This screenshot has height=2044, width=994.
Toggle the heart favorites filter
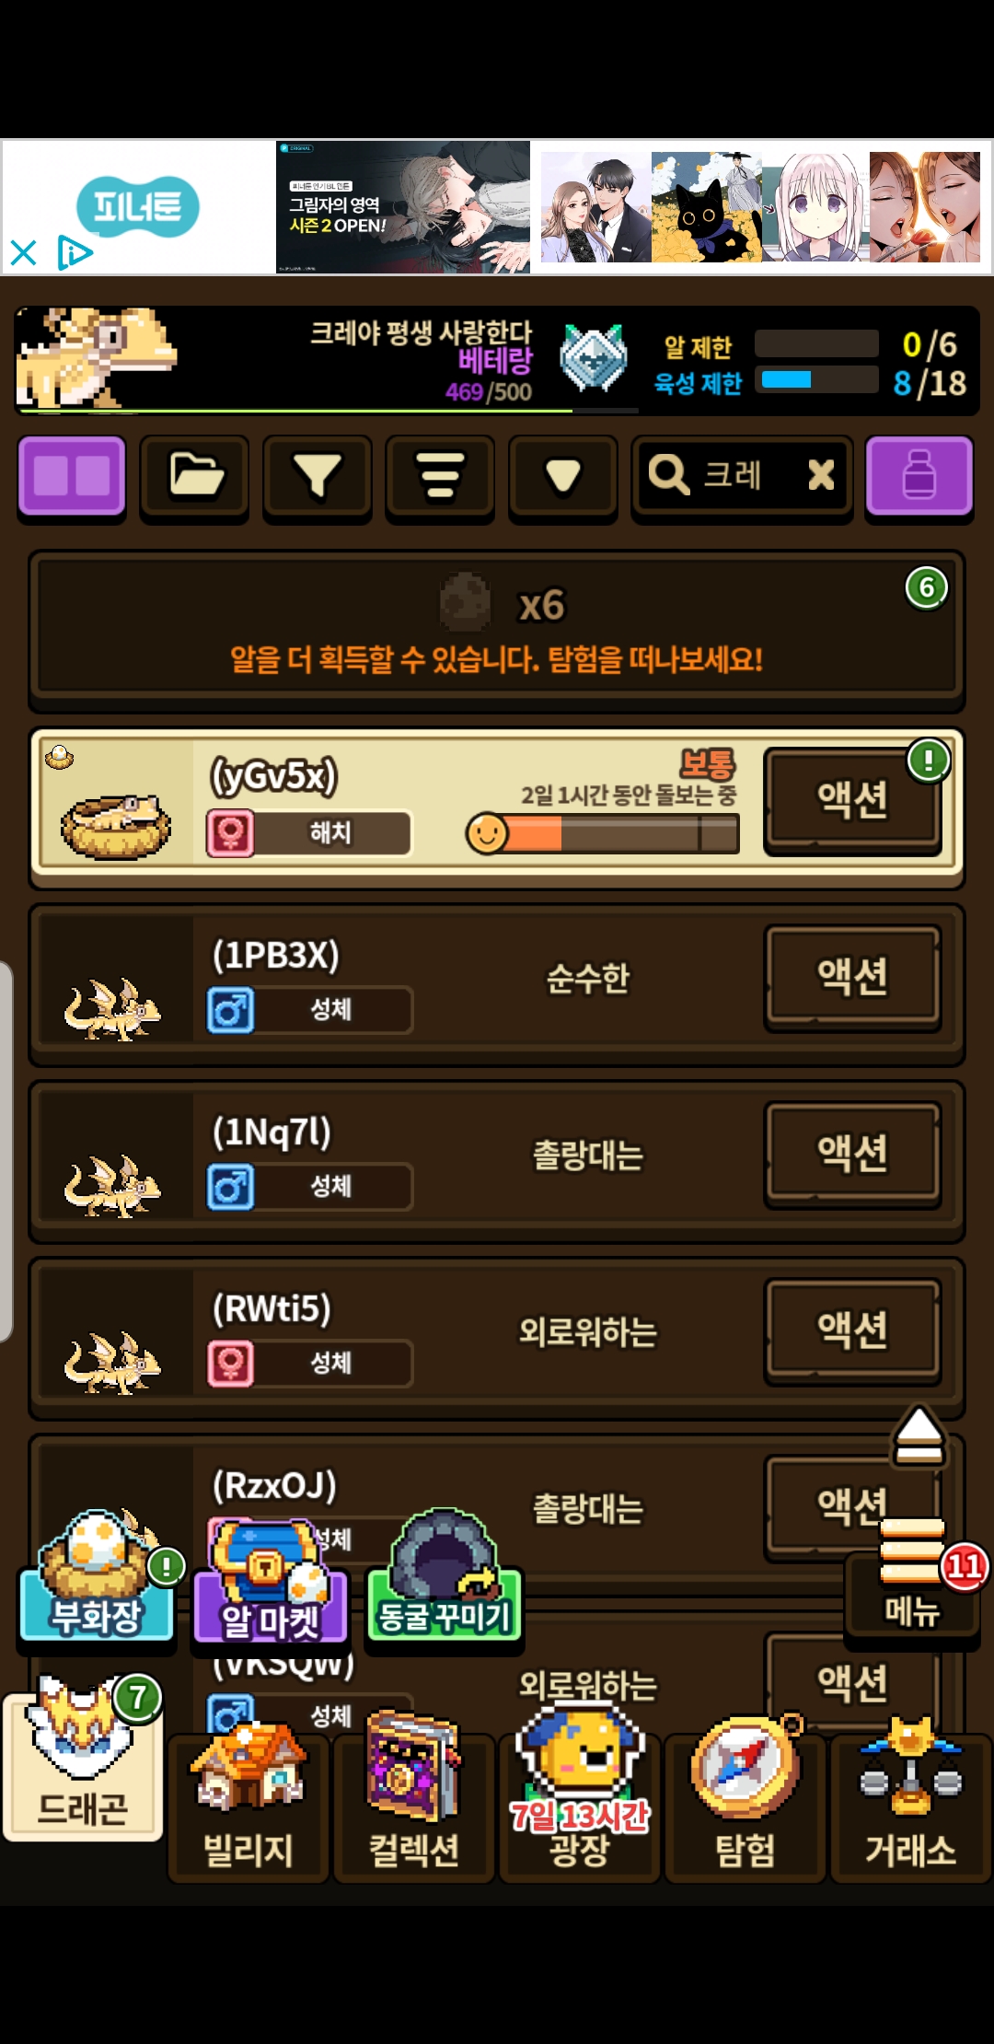tap(562, 476)
